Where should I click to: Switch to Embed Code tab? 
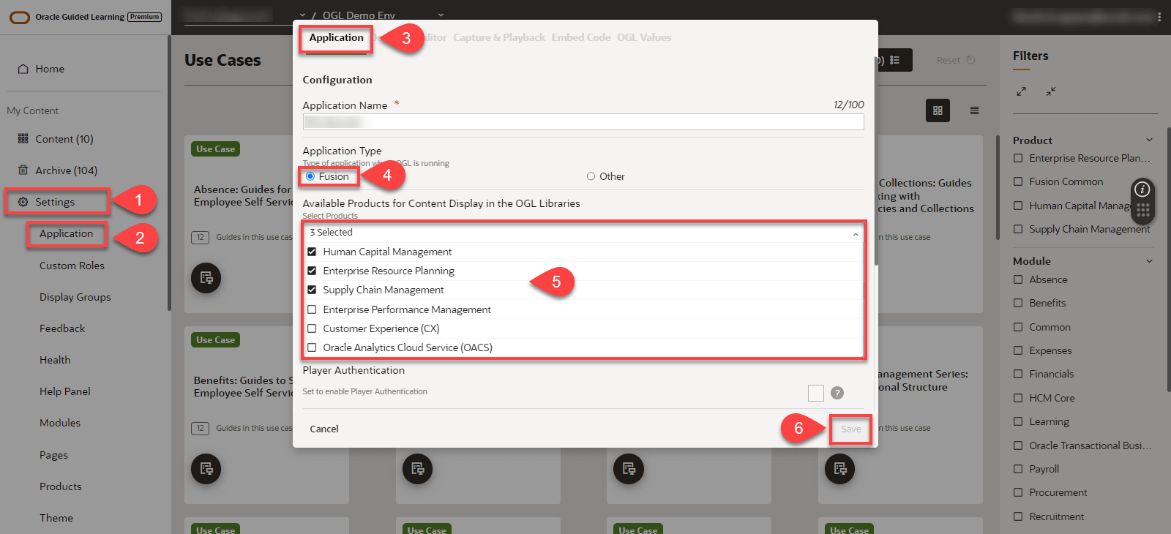[x=581, y=37]
